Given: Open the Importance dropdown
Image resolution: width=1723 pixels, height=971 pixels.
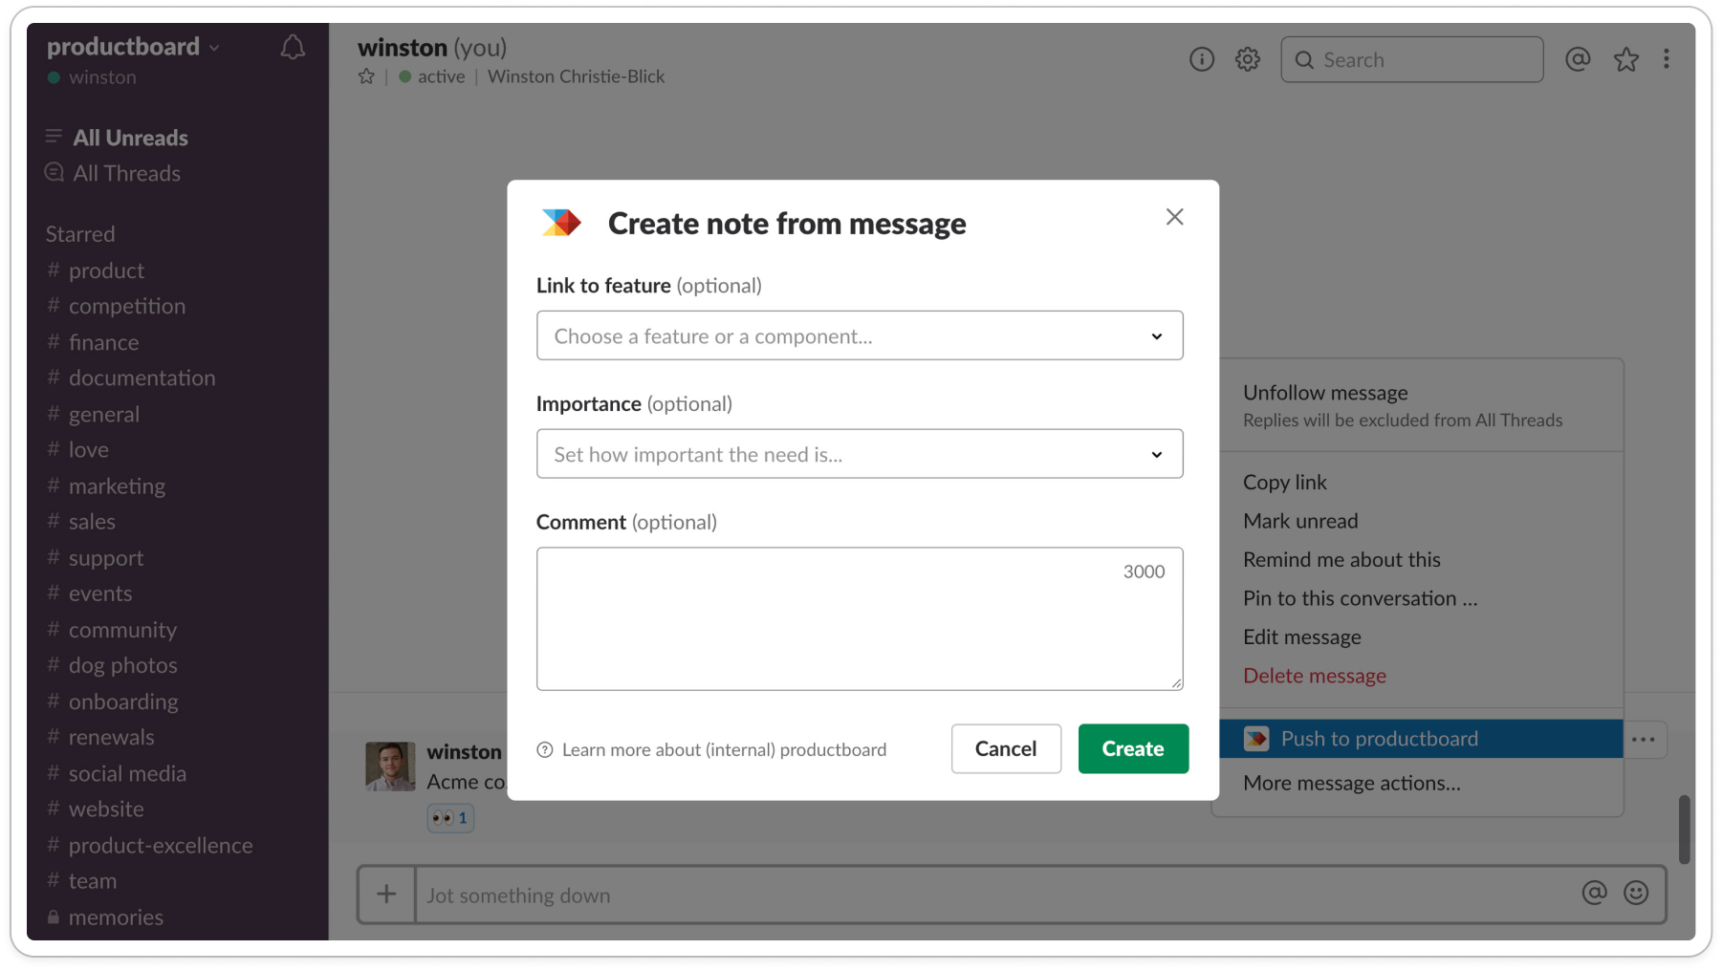Looking at the screenshot, I should point(860,454).
